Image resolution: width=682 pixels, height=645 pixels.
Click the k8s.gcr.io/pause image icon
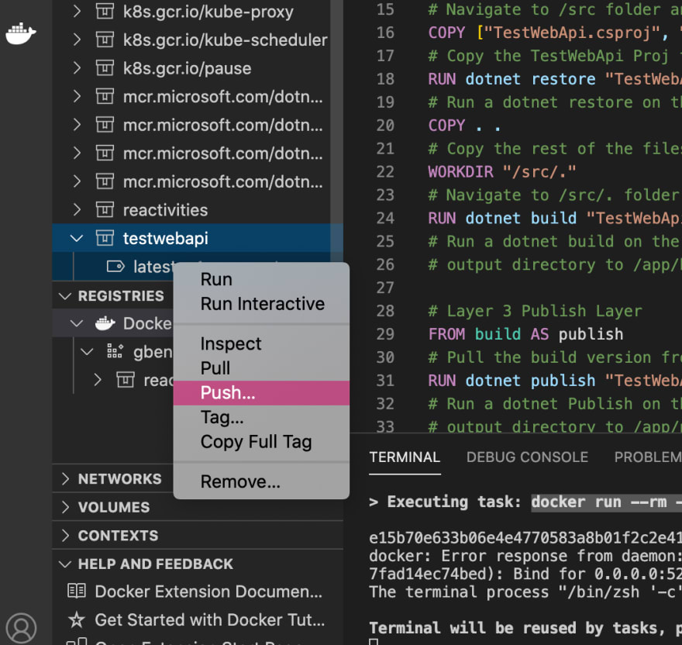point(105,68)
